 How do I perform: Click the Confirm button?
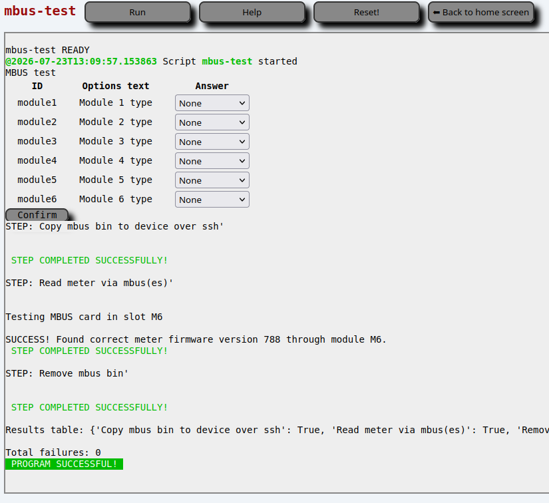coord(37,214)
